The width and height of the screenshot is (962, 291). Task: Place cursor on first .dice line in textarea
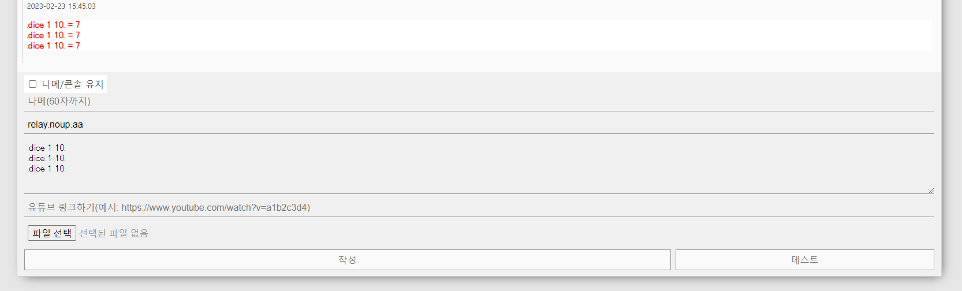coord(47,148)
